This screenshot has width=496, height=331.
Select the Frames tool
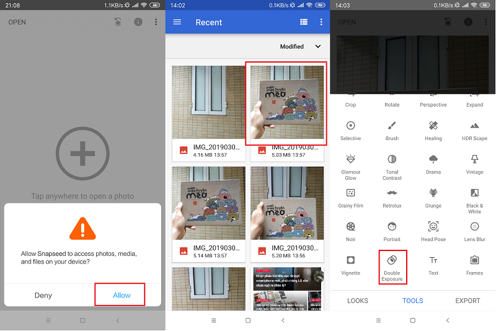(474, 265)
